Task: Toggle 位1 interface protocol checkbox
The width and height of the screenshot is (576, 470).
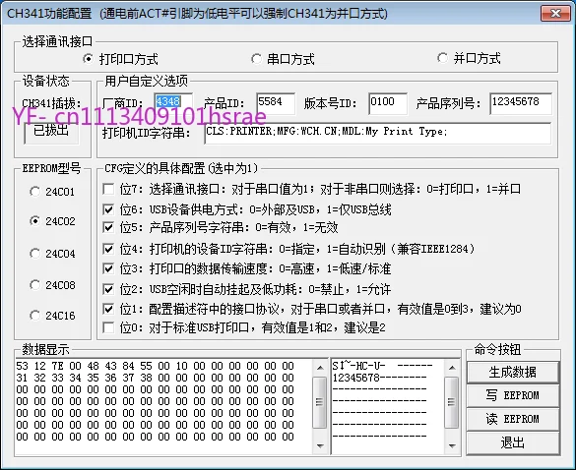Action: [108, 309]
